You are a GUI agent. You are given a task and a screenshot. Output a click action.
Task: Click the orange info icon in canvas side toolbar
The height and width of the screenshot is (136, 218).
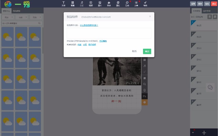pyautogui.click(x=144, y=102)
